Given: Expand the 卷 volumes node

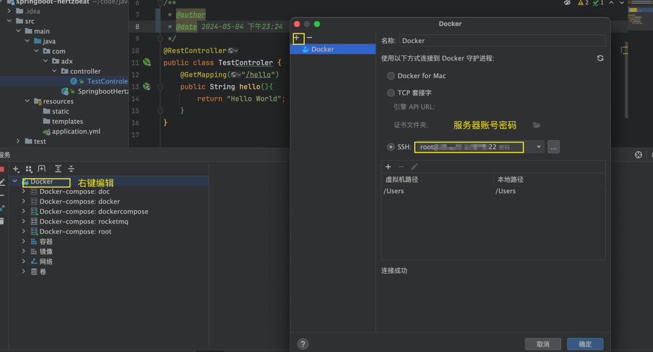Looking at the screenshot, I should pos(24,271).
